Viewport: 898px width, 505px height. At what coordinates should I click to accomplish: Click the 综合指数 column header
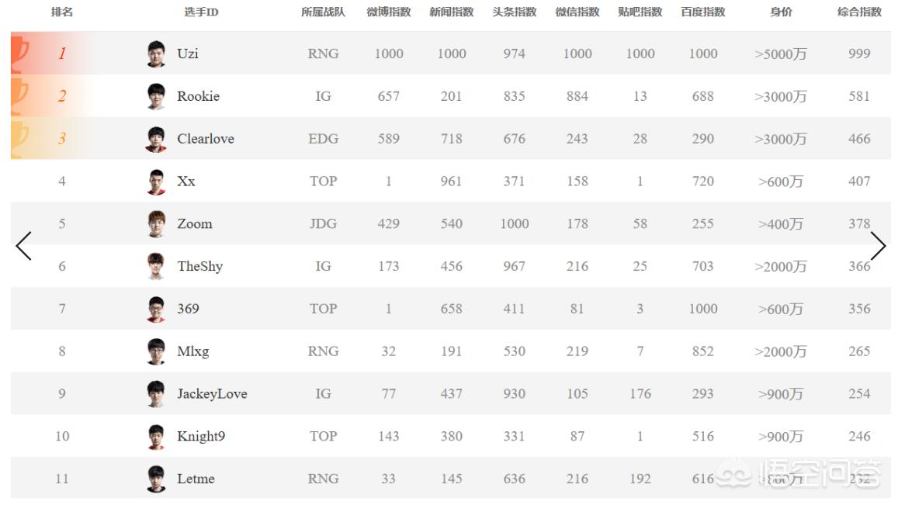point(859,12)
